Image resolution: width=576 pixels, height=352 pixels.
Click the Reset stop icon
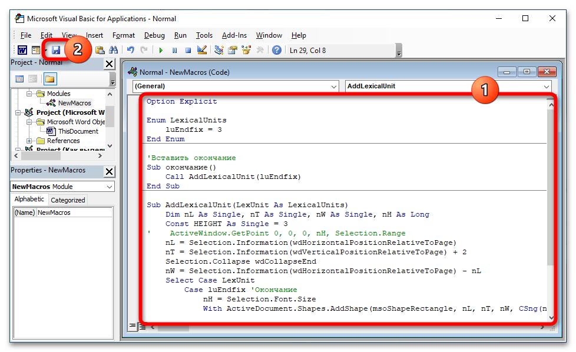(x=188, y=50)
